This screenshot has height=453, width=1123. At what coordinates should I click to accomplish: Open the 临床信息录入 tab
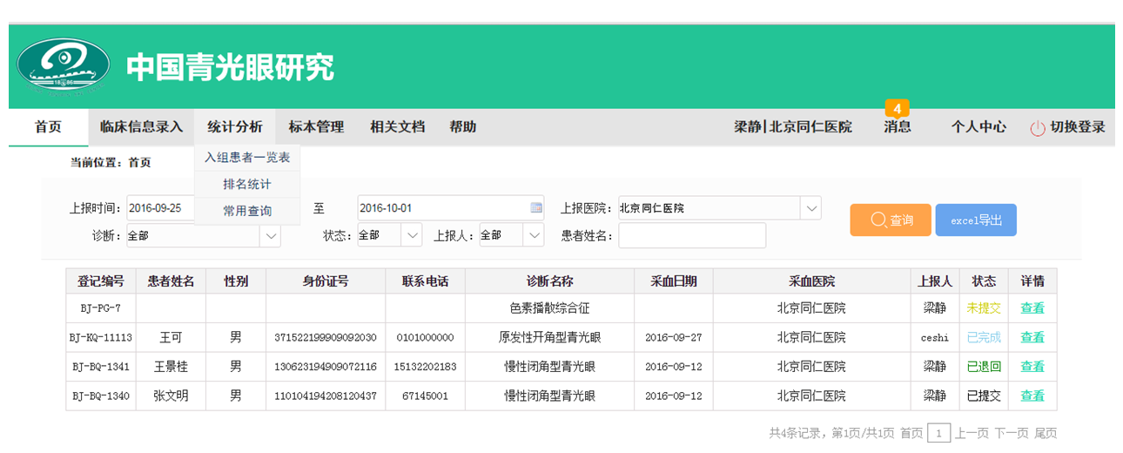(x=141, y=127)
